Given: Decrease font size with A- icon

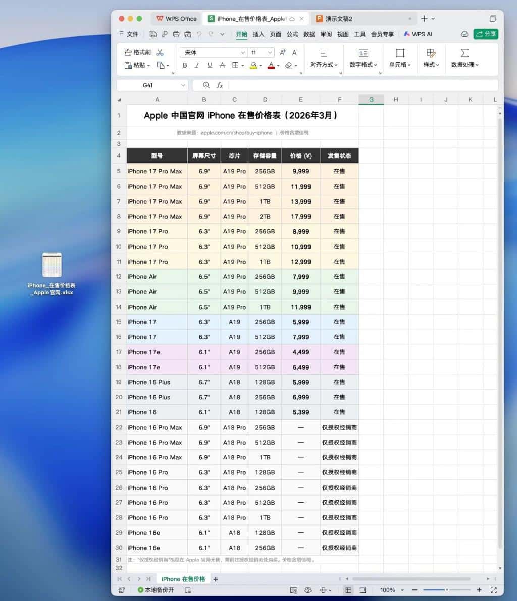Looking at the screenshot, I should (x=295, y=52).
